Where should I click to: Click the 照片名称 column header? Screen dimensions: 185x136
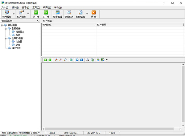pyautogui.click(x=69, y=25)
